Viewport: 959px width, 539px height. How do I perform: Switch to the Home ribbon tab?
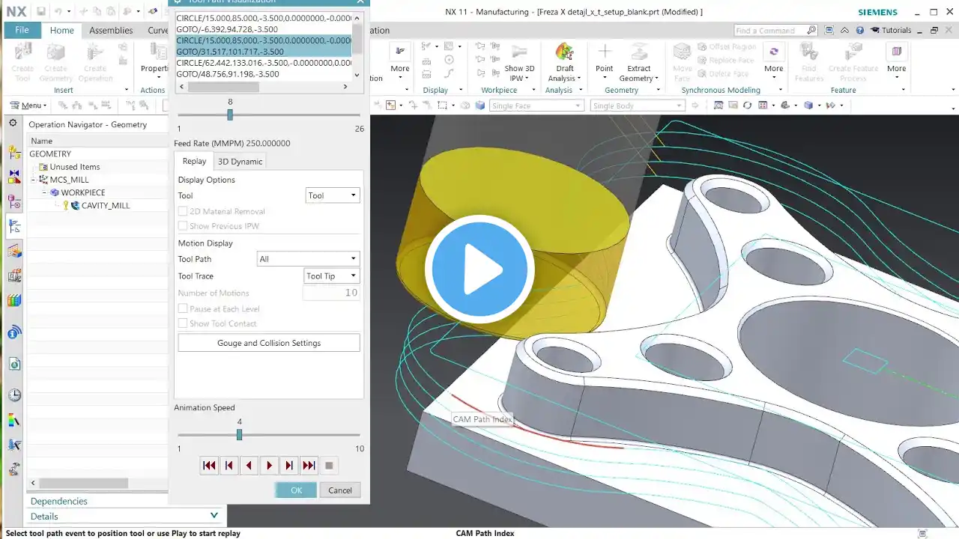[x=61, y=31]
